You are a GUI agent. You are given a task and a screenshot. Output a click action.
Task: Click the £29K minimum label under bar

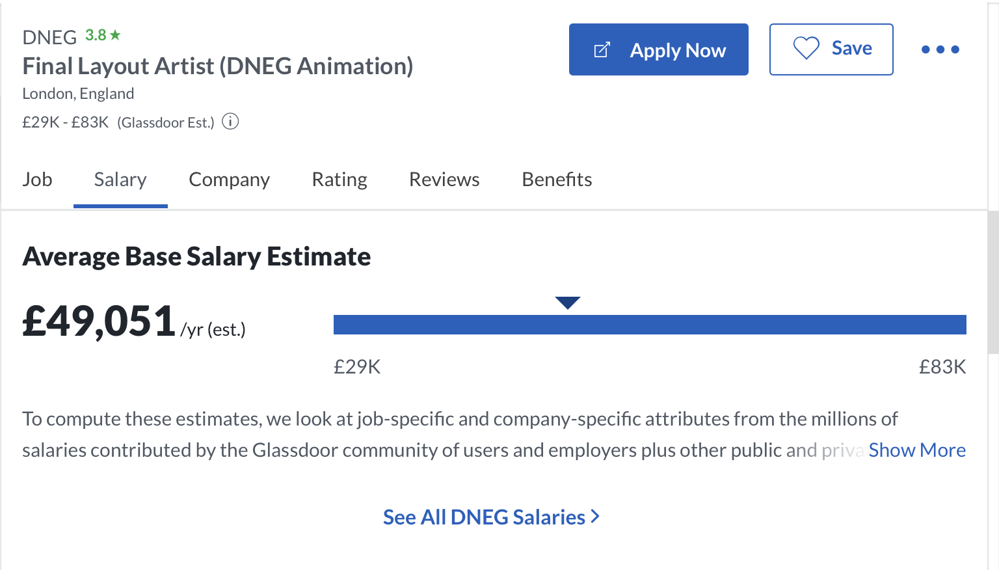[x=357, y=367]
